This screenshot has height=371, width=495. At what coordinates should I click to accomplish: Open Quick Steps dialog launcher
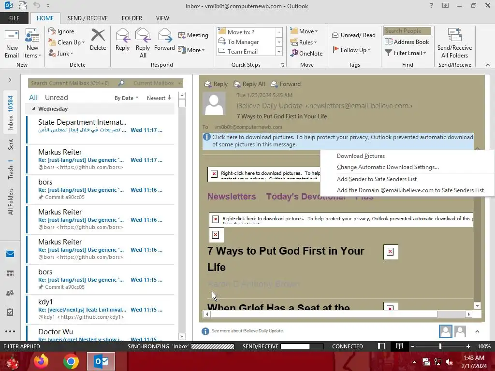pyautogui.click(x=282, y=65)
